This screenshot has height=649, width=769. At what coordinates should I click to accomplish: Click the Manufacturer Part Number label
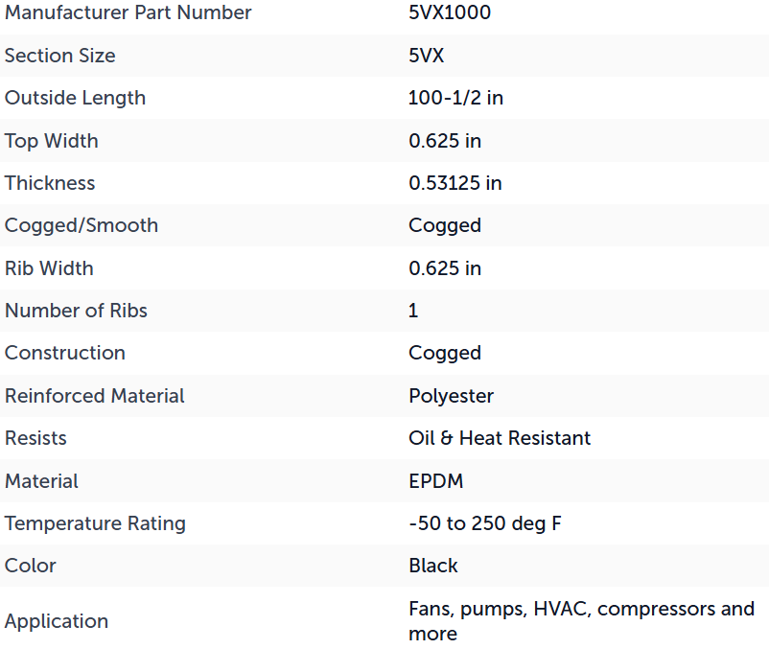point(128,12)
